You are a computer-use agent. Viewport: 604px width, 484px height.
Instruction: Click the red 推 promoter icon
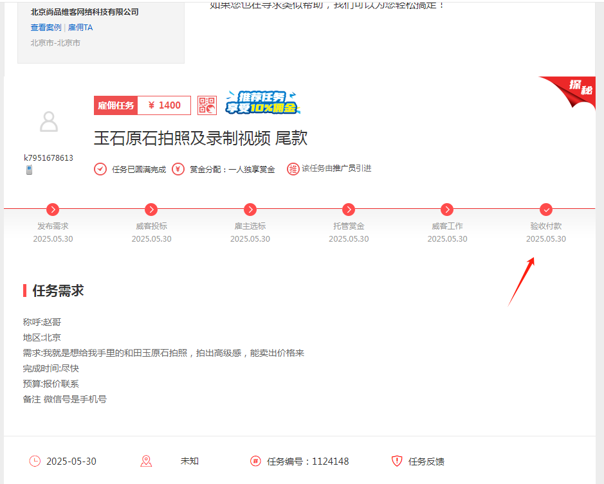point(293,169)
